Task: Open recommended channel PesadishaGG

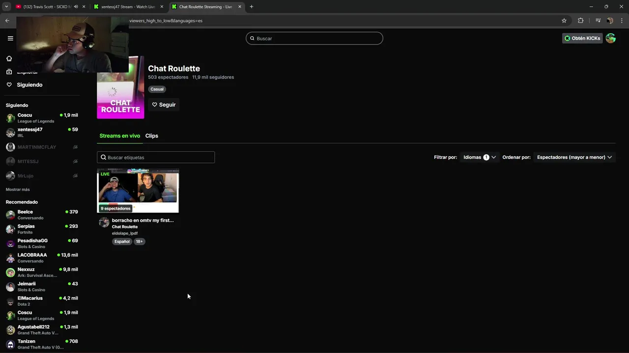Action: pos(42,244)
